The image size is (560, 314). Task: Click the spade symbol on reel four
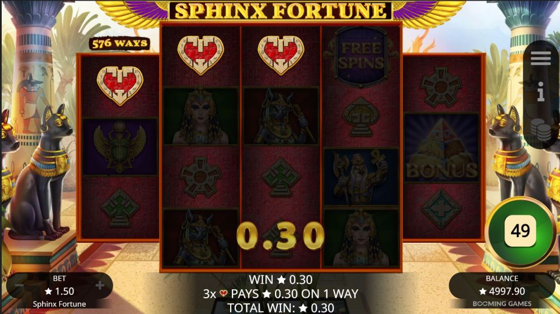tap(361, 117)
